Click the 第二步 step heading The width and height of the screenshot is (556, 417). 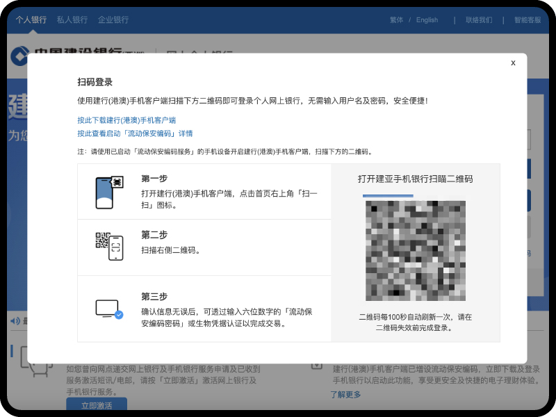(154, 235)
